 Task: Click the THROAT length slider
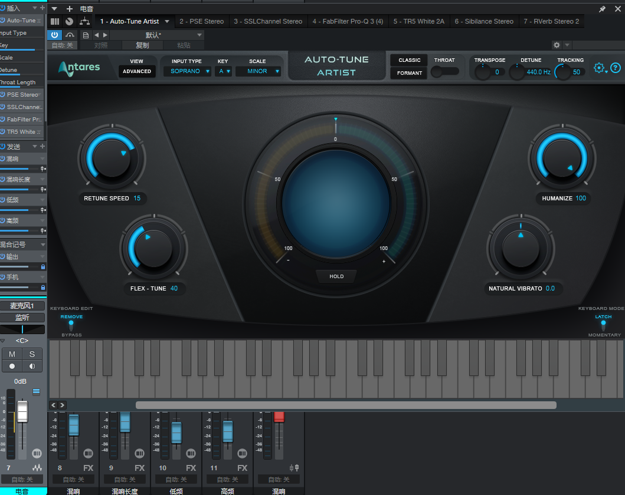point(445,72)
